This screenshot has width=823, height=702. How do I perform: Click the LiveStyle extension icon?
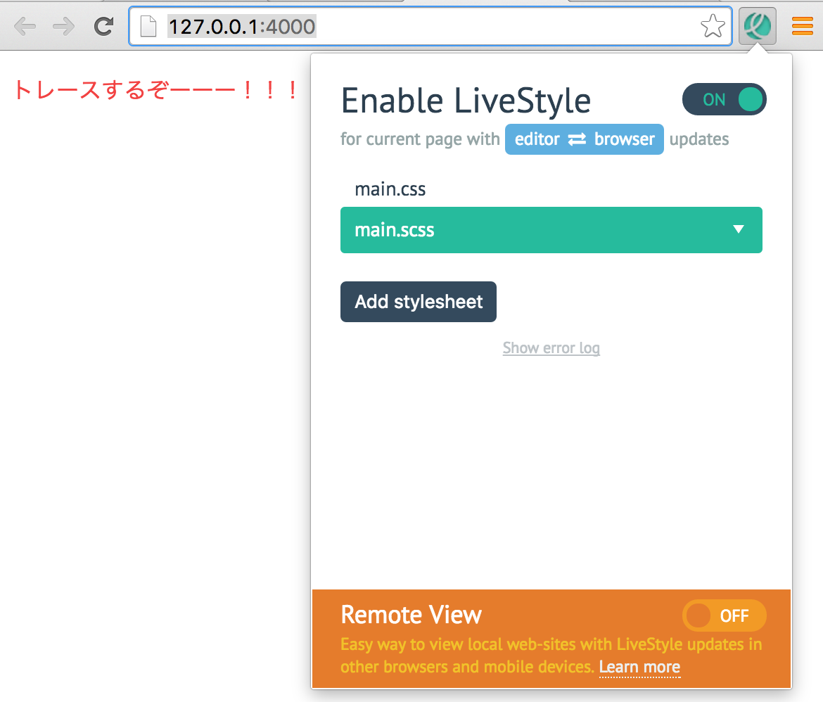757,26
